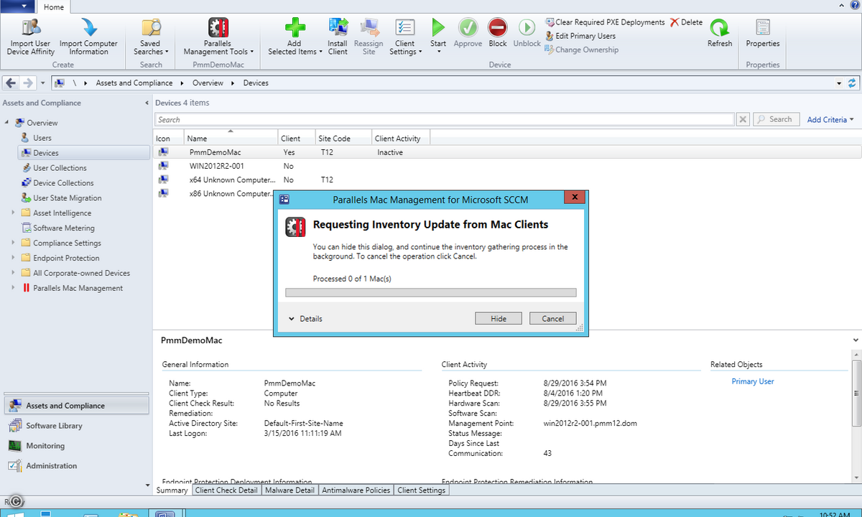Viewport: 862px width, 517px height.
Task: Sort devices by the Name column
Action: 231,138
